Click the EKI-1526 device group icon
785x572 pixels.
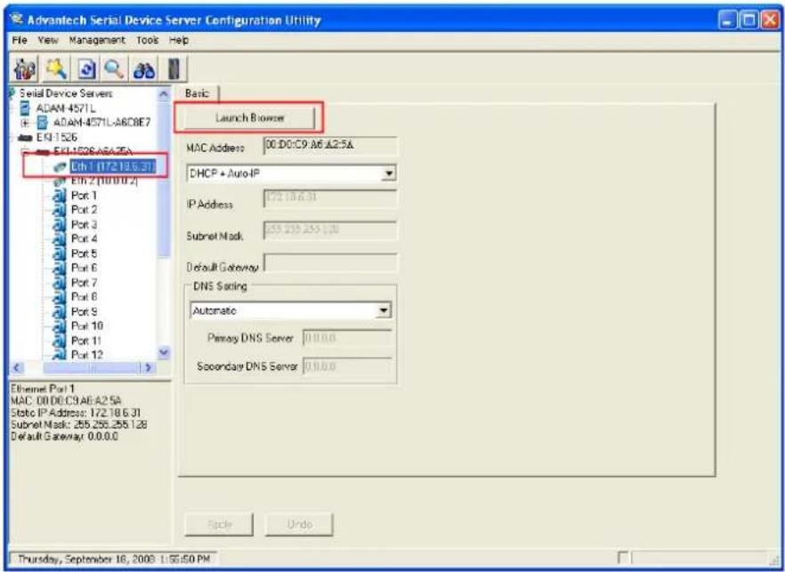click(25, 137)
